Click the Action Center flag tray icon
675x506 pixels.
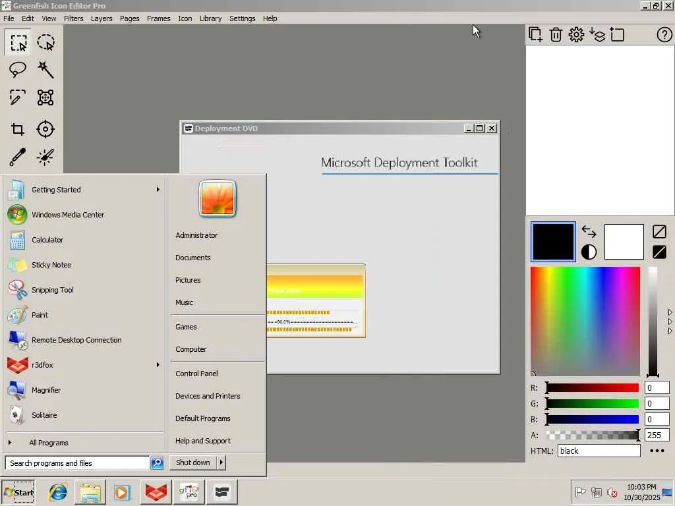tap(580, 492)
